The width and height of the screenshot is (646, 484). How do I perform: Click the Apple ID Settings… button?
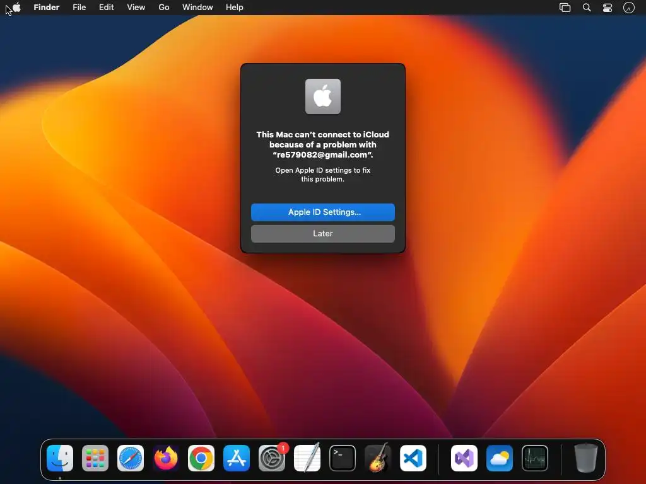click(x=323, y=212)
